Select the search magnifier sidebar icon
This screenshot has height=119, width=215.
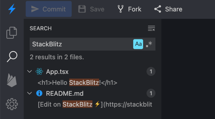click(x=12, y=56)
